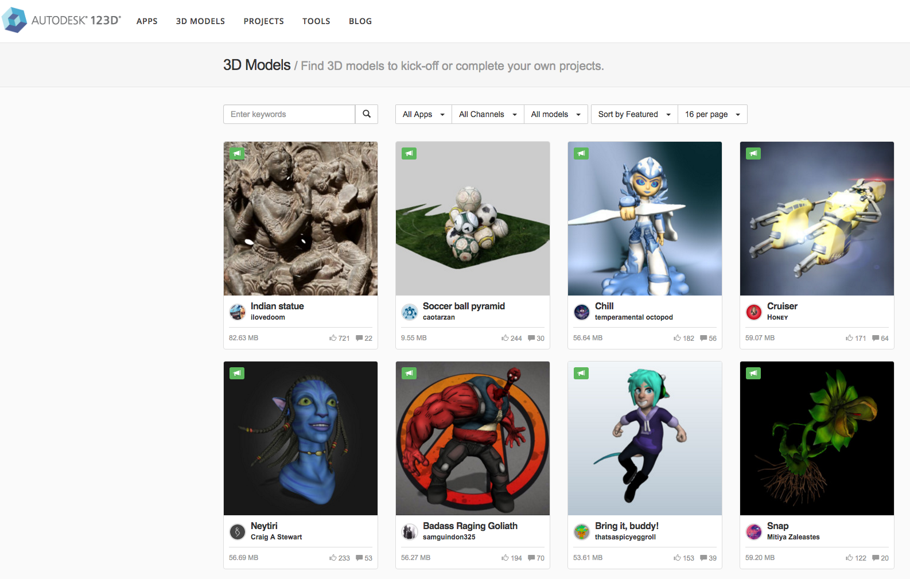Open the Soccer ball pyramid title link
The image size is (910, 579).
point(464,306)
